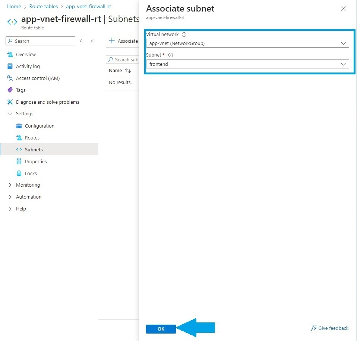Screen dimensions: 357x341
Task: Click the Activity log icon
Action: pos(10,67)
